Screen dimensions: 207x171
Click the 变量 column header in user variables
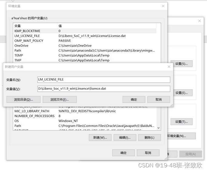[x=35, y=26]
